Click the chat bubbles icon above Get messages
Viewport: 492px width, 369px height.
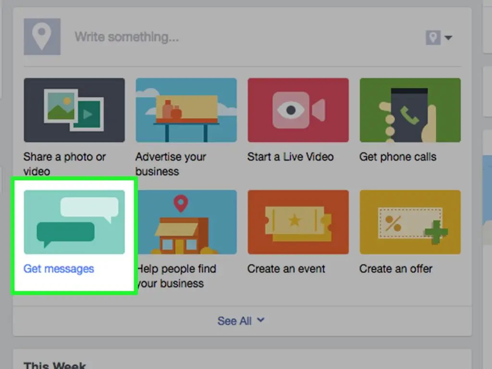tap(74, 221)
